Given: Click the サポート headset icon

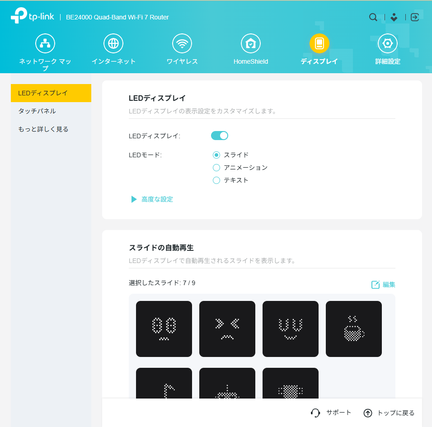Looking at the screenshot, I should tap(315, 413).
